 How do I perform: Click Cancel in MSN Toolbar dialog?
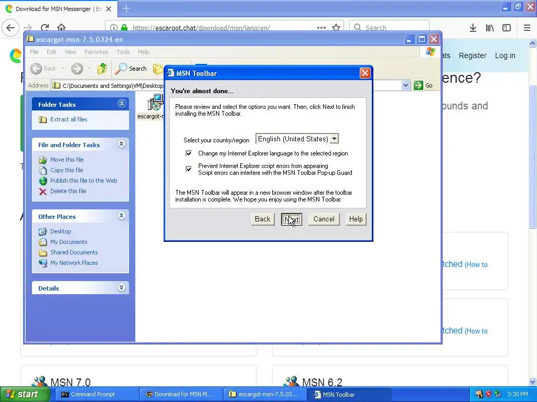[x=324, y=219]
